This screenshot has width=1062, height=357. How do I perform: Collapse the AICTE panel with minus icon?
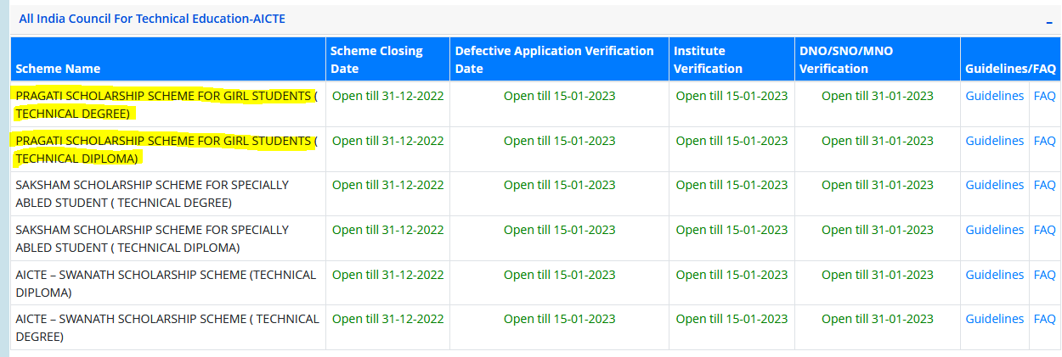[1048, 23]
